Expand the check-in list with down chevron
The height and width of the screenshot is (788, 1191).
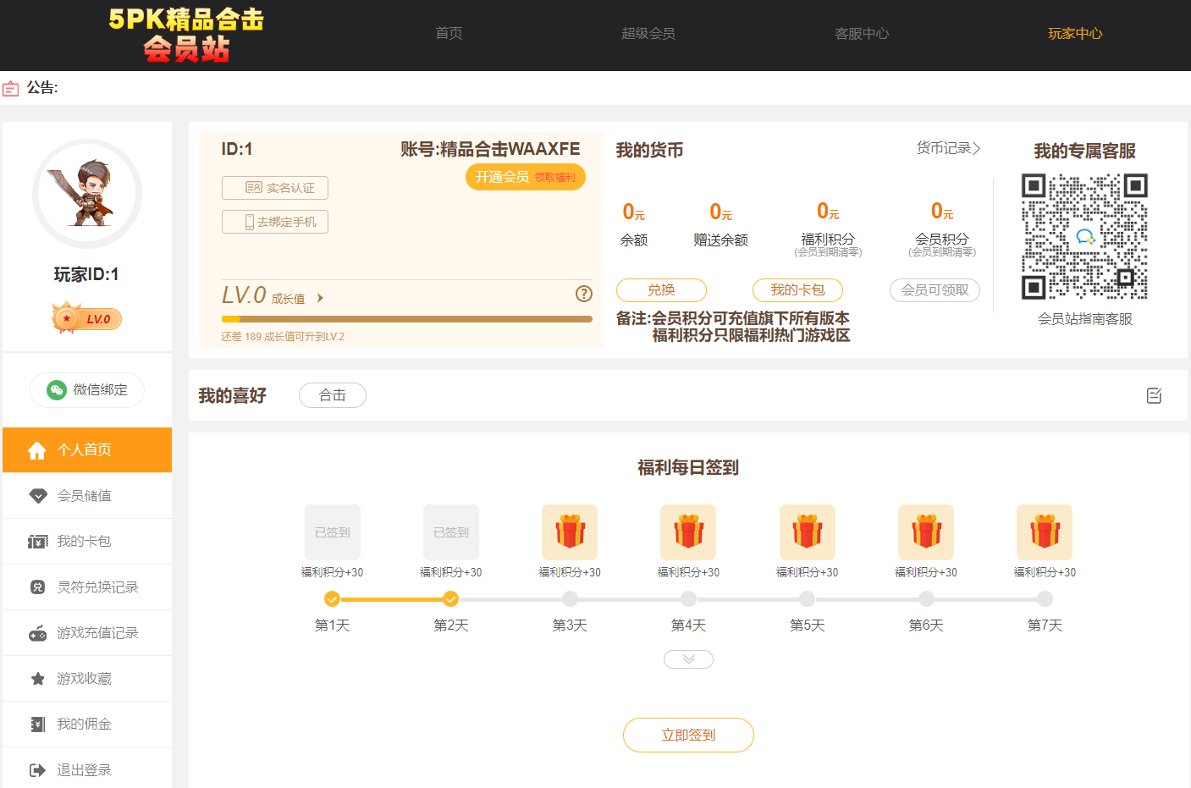(688, 659)
